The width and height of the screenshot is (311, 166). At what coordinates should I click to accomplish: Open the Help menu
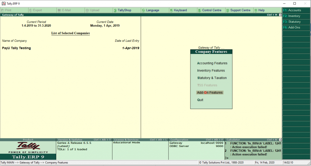(x=268, y=10)
